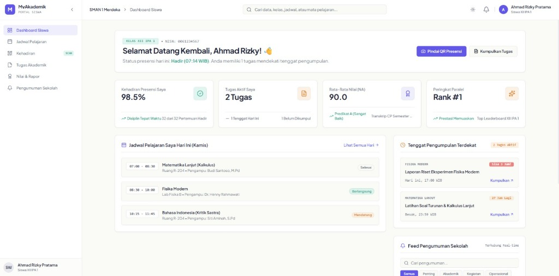Click the 08:30 - 10:00 time badge

(142, 190)
